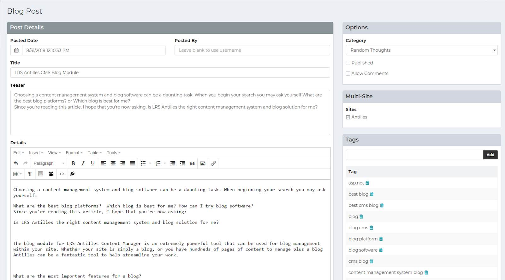Click the 'Is LRS Antilles the right' line in editor
This screenshot has height=280, width=505.
[116, 222]
